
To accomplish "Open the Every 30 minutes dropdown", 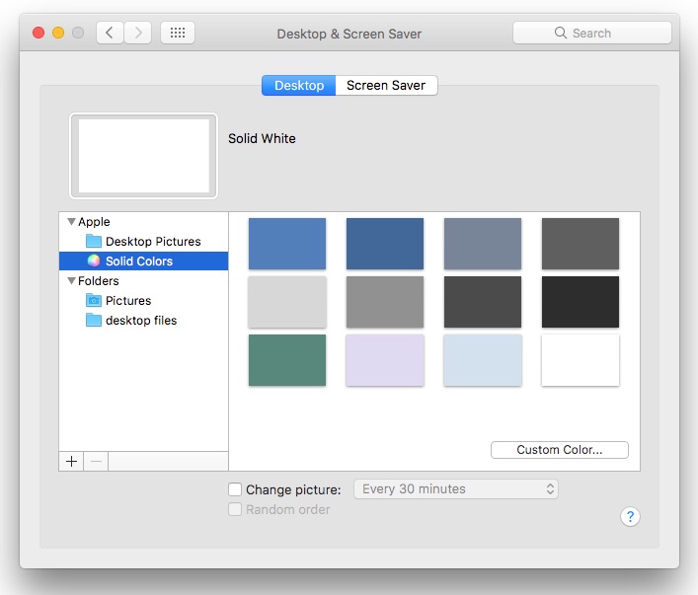I will [455, 489].
